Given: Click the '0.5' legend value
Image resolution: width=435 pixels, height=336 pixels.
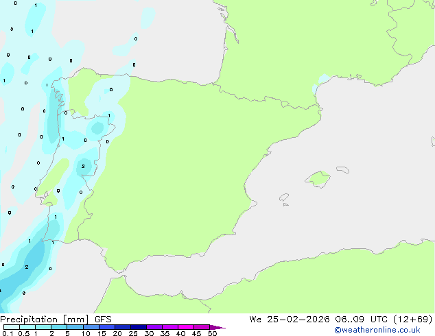Looking at the screenshot, I should [24, 333].
